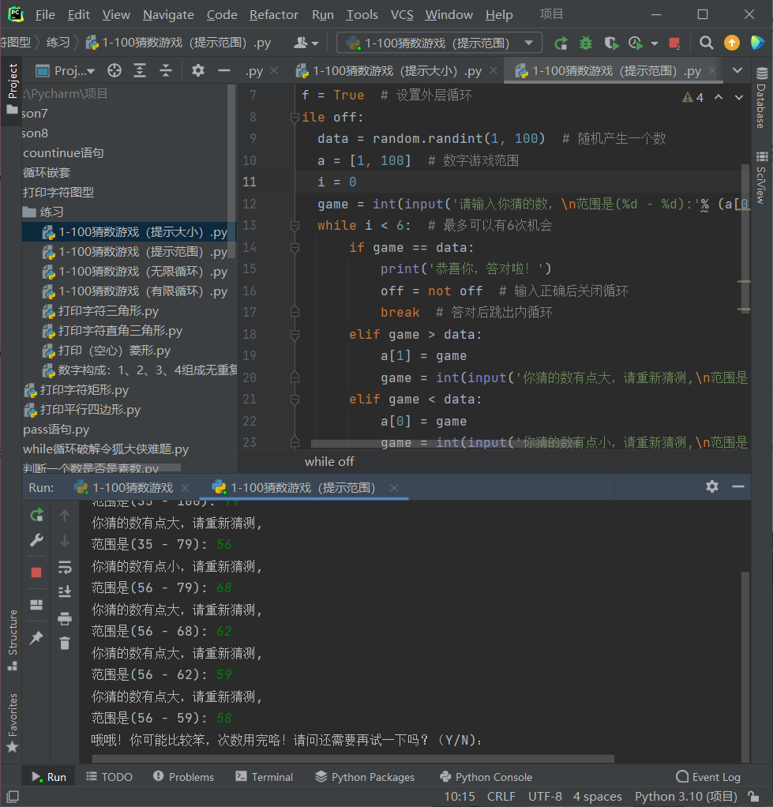
Task: Stop process with red square in Run panel
Action: coord(36,572)
